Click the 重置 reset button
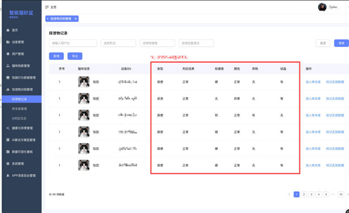 323,43
